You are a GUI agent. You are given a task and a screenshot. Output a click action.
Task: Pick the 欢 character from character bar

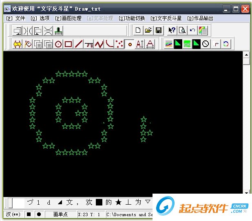89,202
